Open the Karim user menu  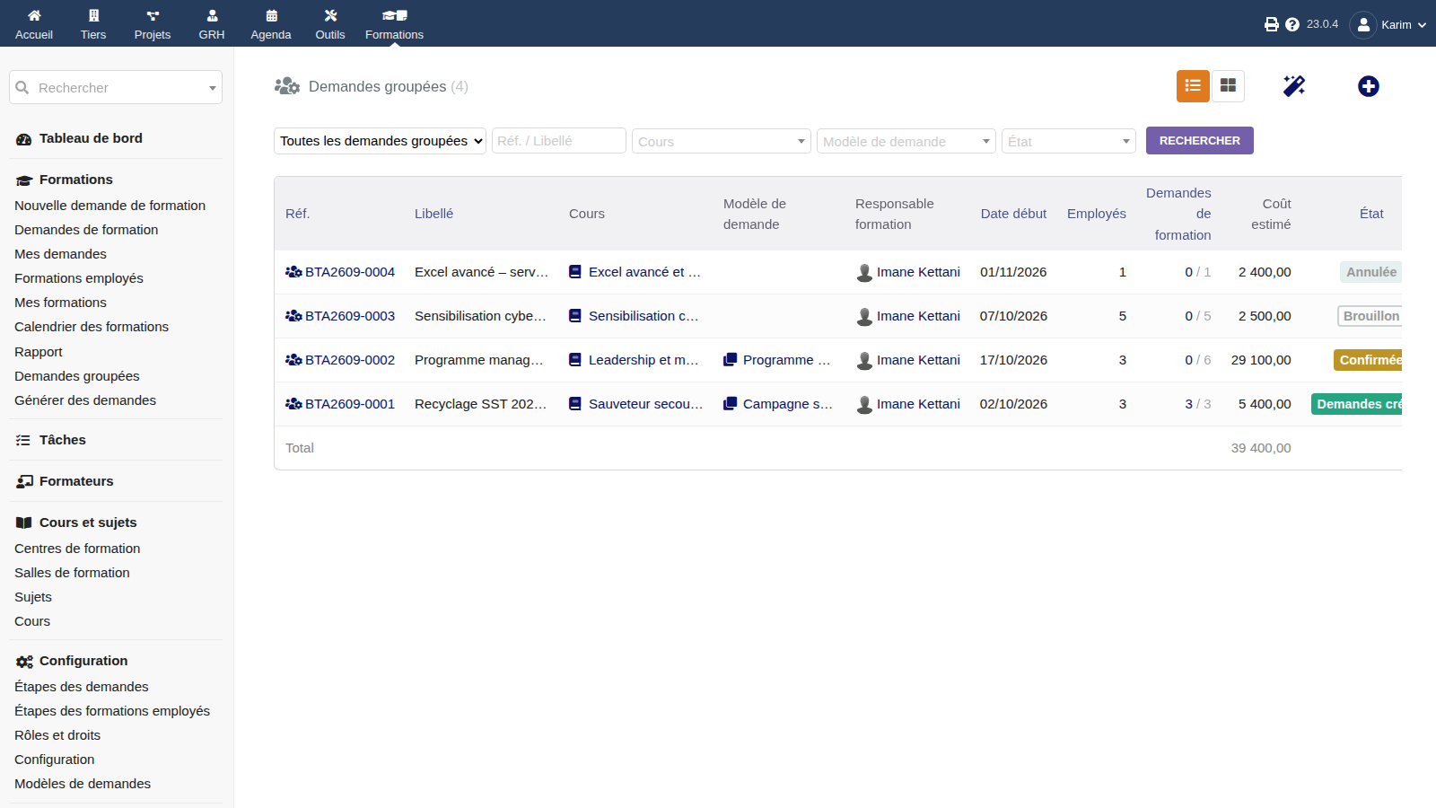tap(1388, 24)
